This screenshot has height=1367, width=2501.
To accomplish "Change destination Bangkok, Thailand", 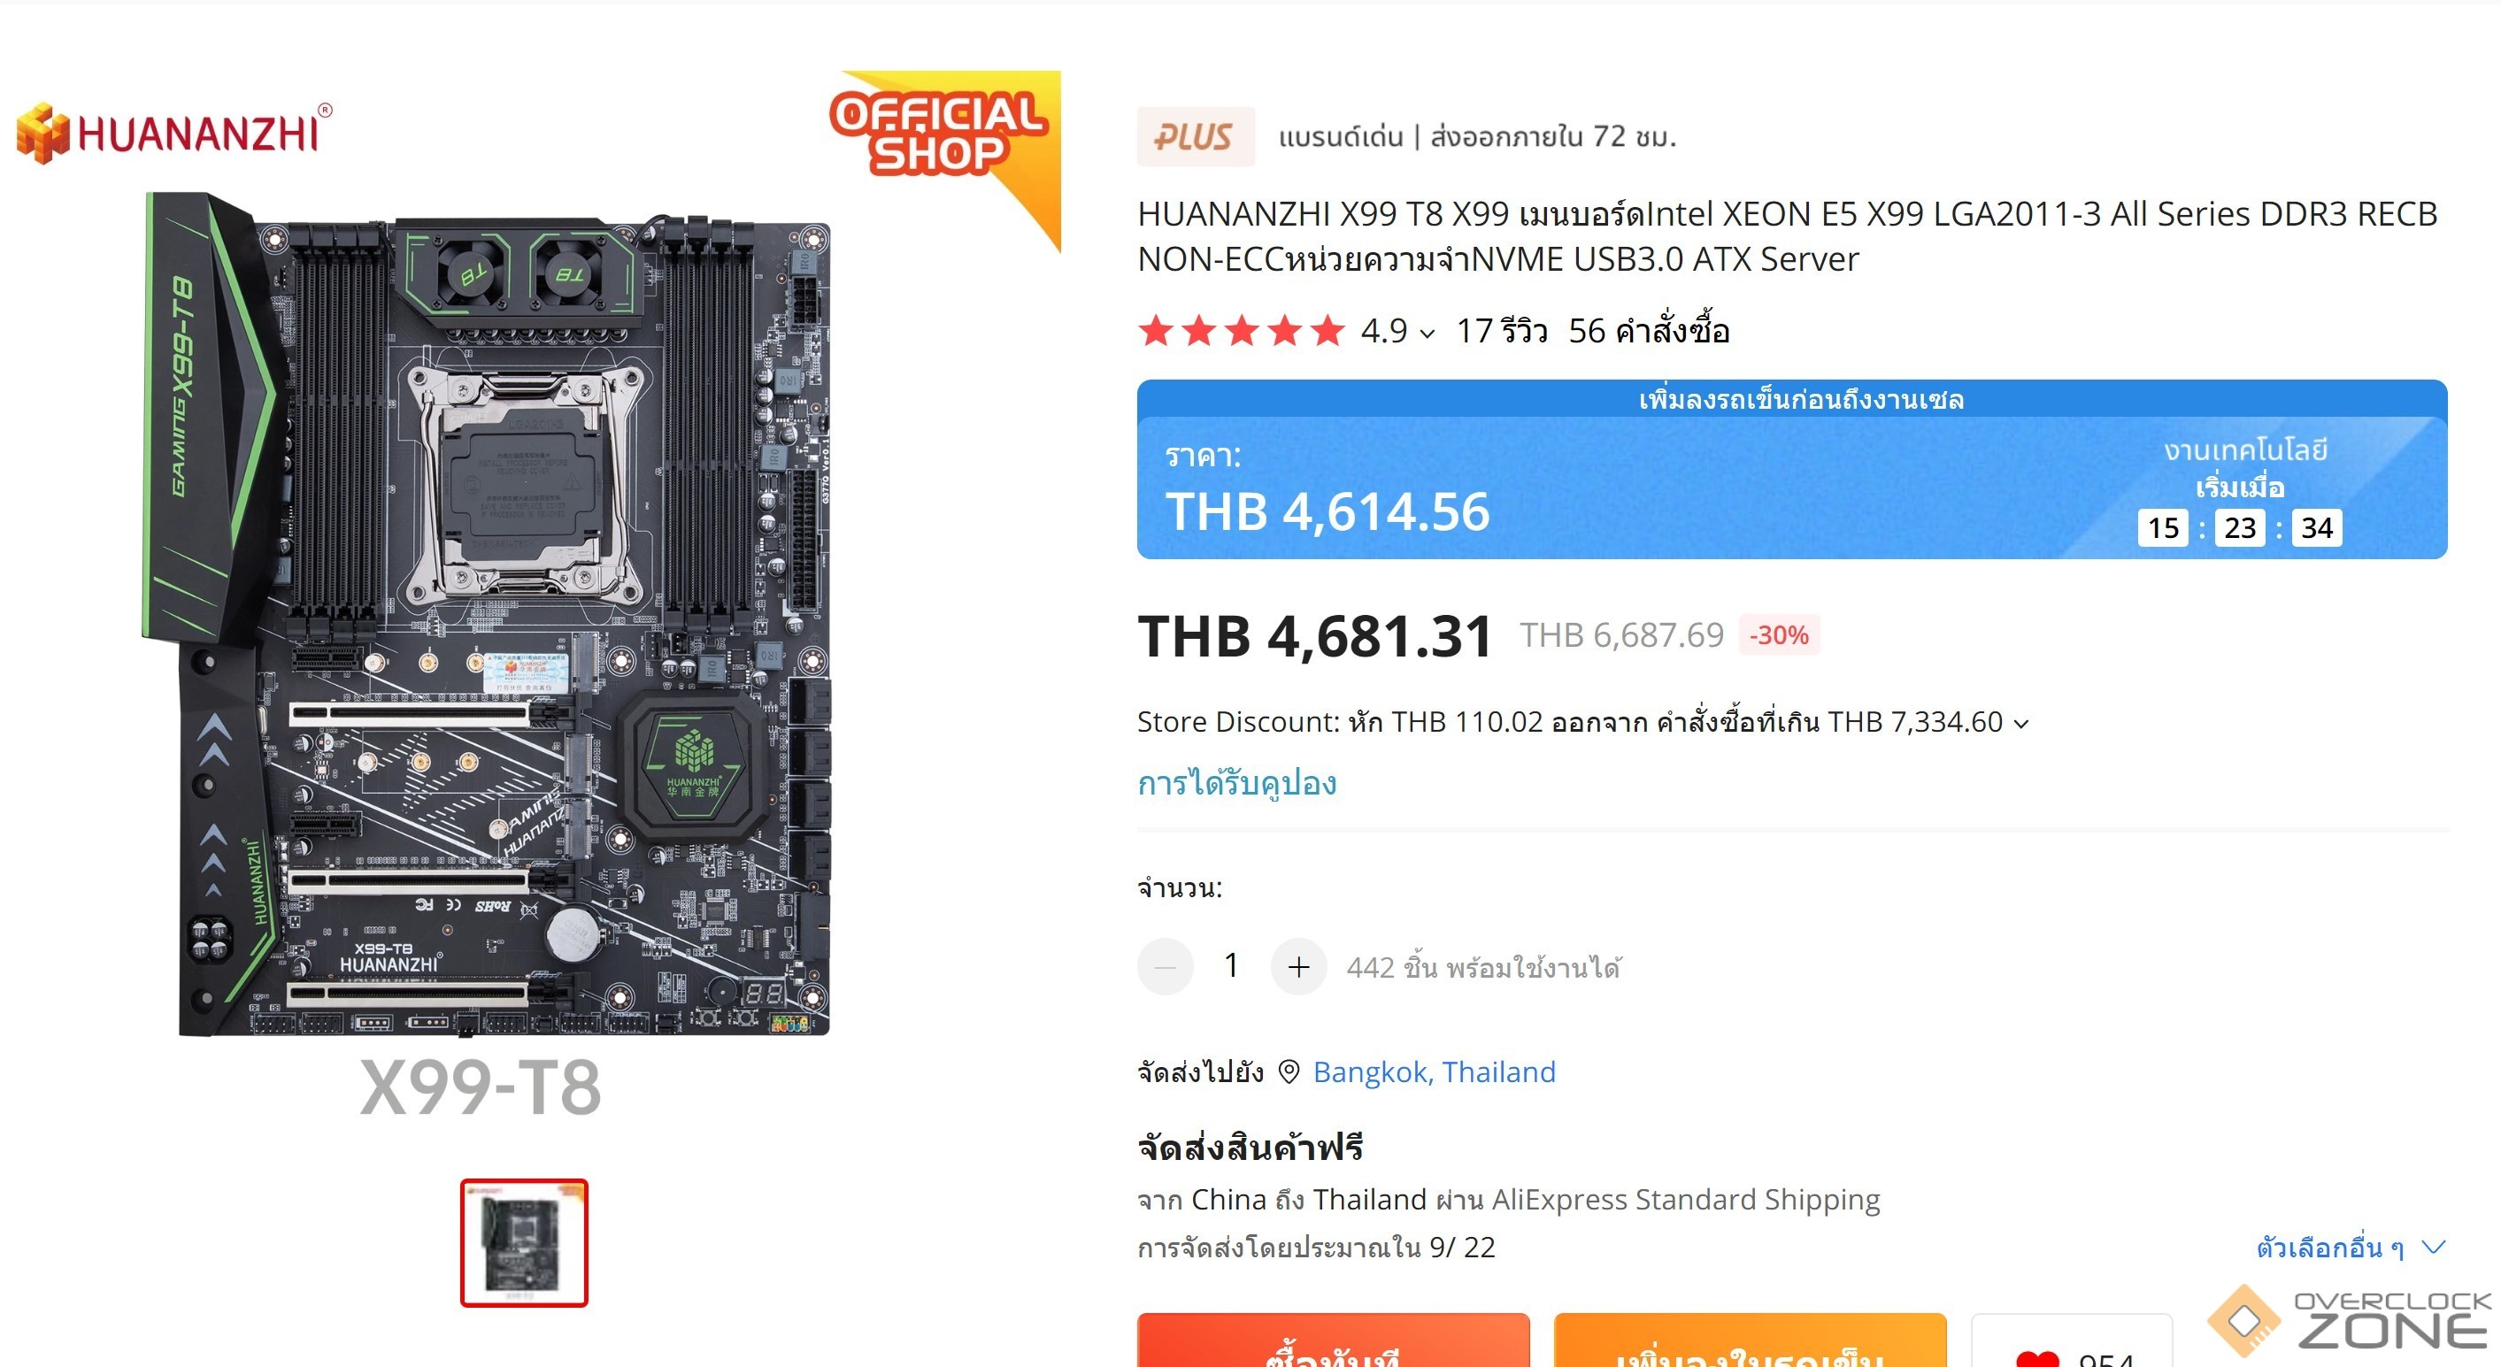I will (1434, 1071).
